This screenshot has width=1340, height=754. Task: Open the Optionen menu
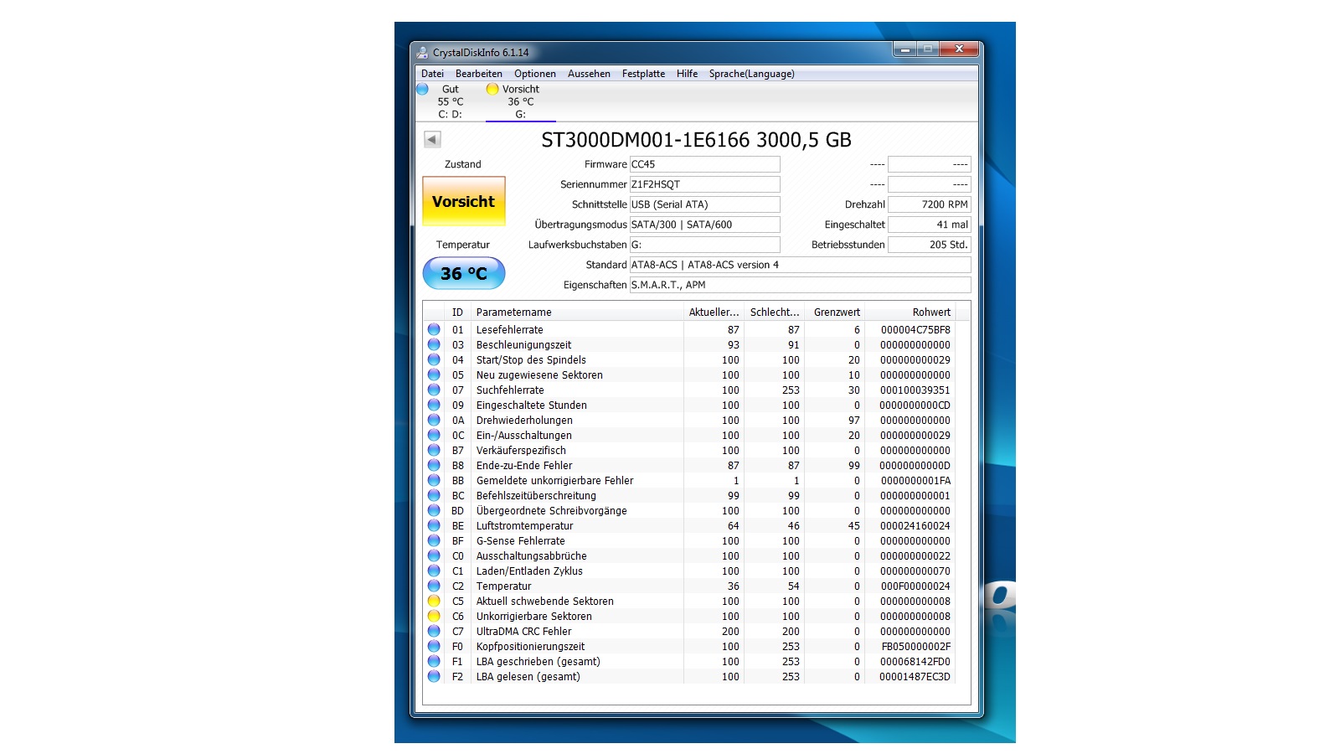(535, 74)
